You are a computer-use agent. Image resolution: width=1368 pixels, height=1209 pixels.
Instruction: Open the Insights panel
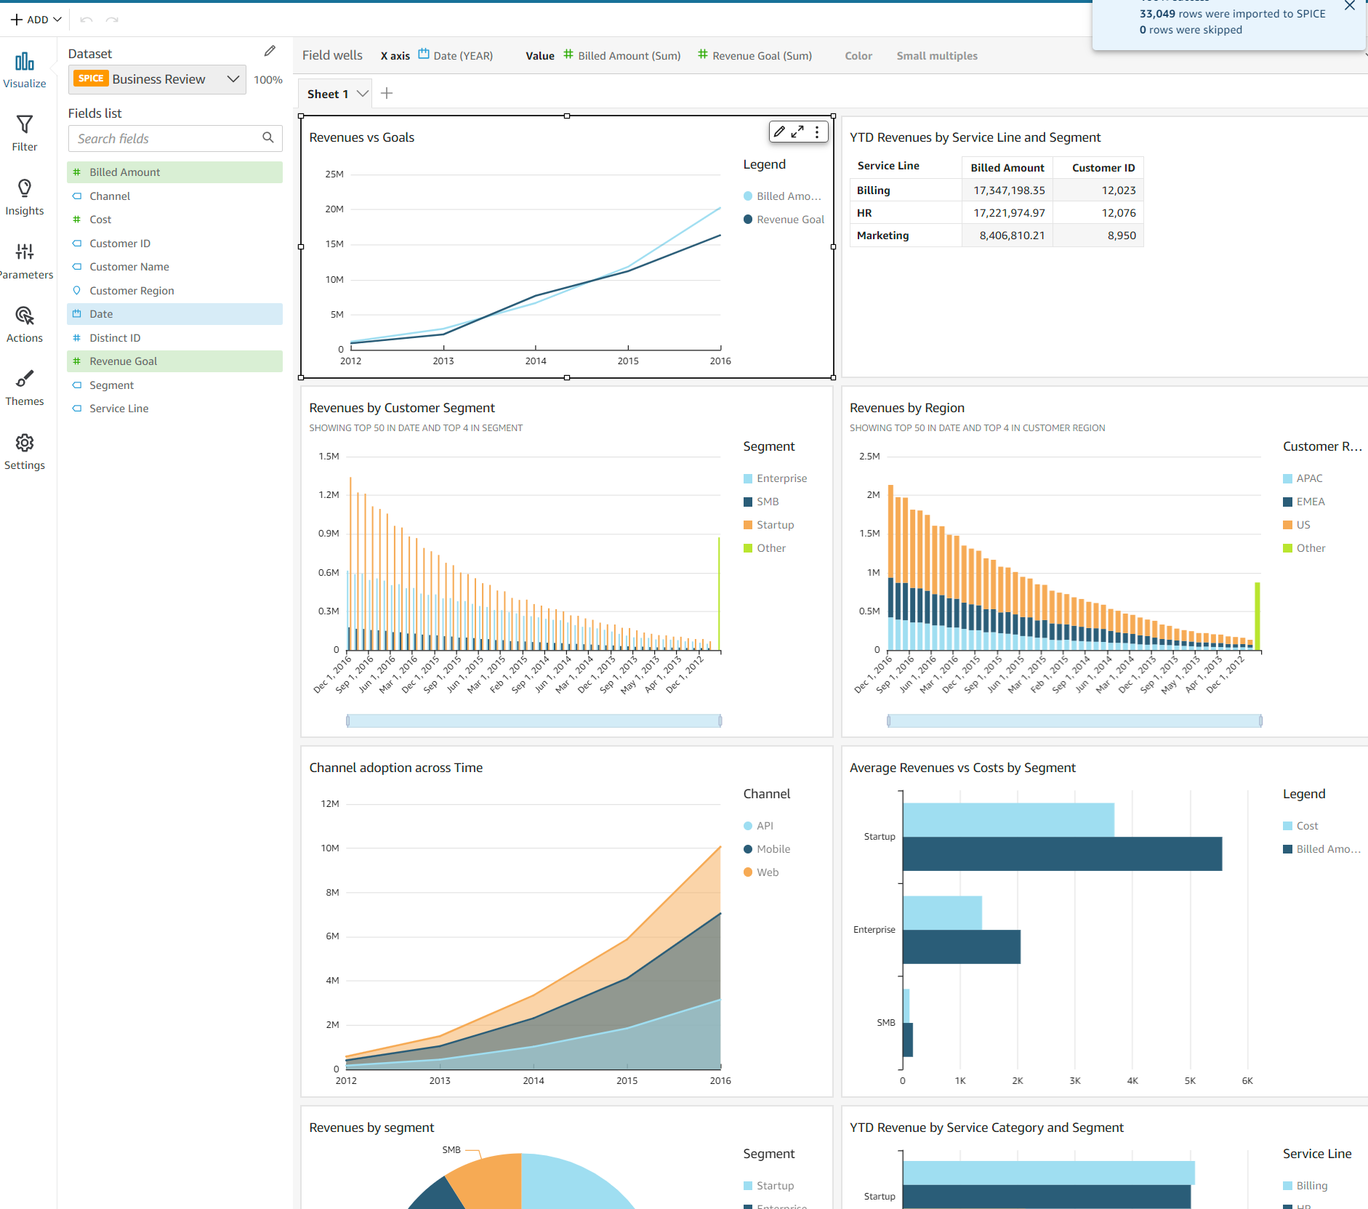click(25, 198)
